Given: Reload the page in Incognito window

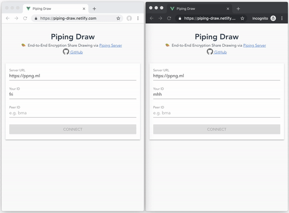Looking at the screenshot, I should 169,18.
